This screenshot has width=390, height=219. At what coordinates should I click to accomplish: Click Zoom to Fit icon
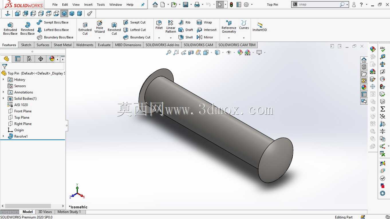pyautogui.click(x=169, y=52)
